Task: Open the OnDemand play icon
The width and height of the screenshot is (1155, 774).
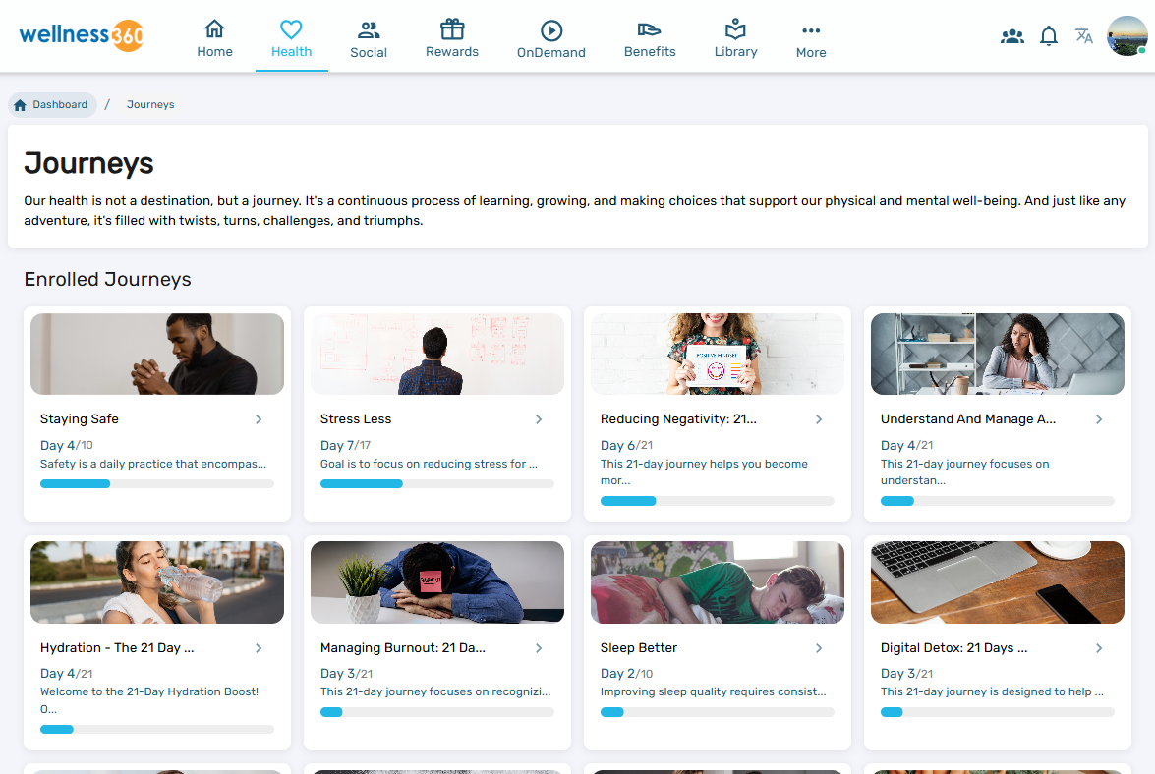Action: coord(551,30)
